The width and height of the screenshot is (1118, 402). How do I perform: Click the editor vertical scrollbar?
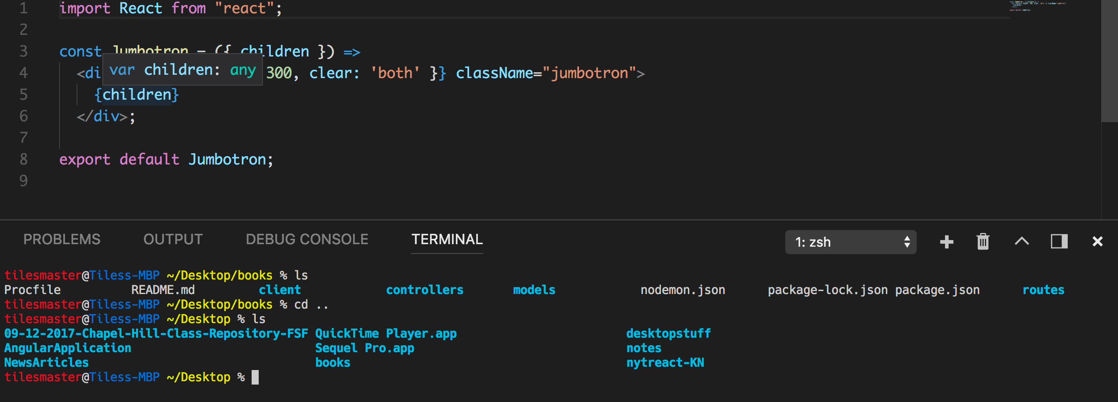click(x=1109, y=61)
